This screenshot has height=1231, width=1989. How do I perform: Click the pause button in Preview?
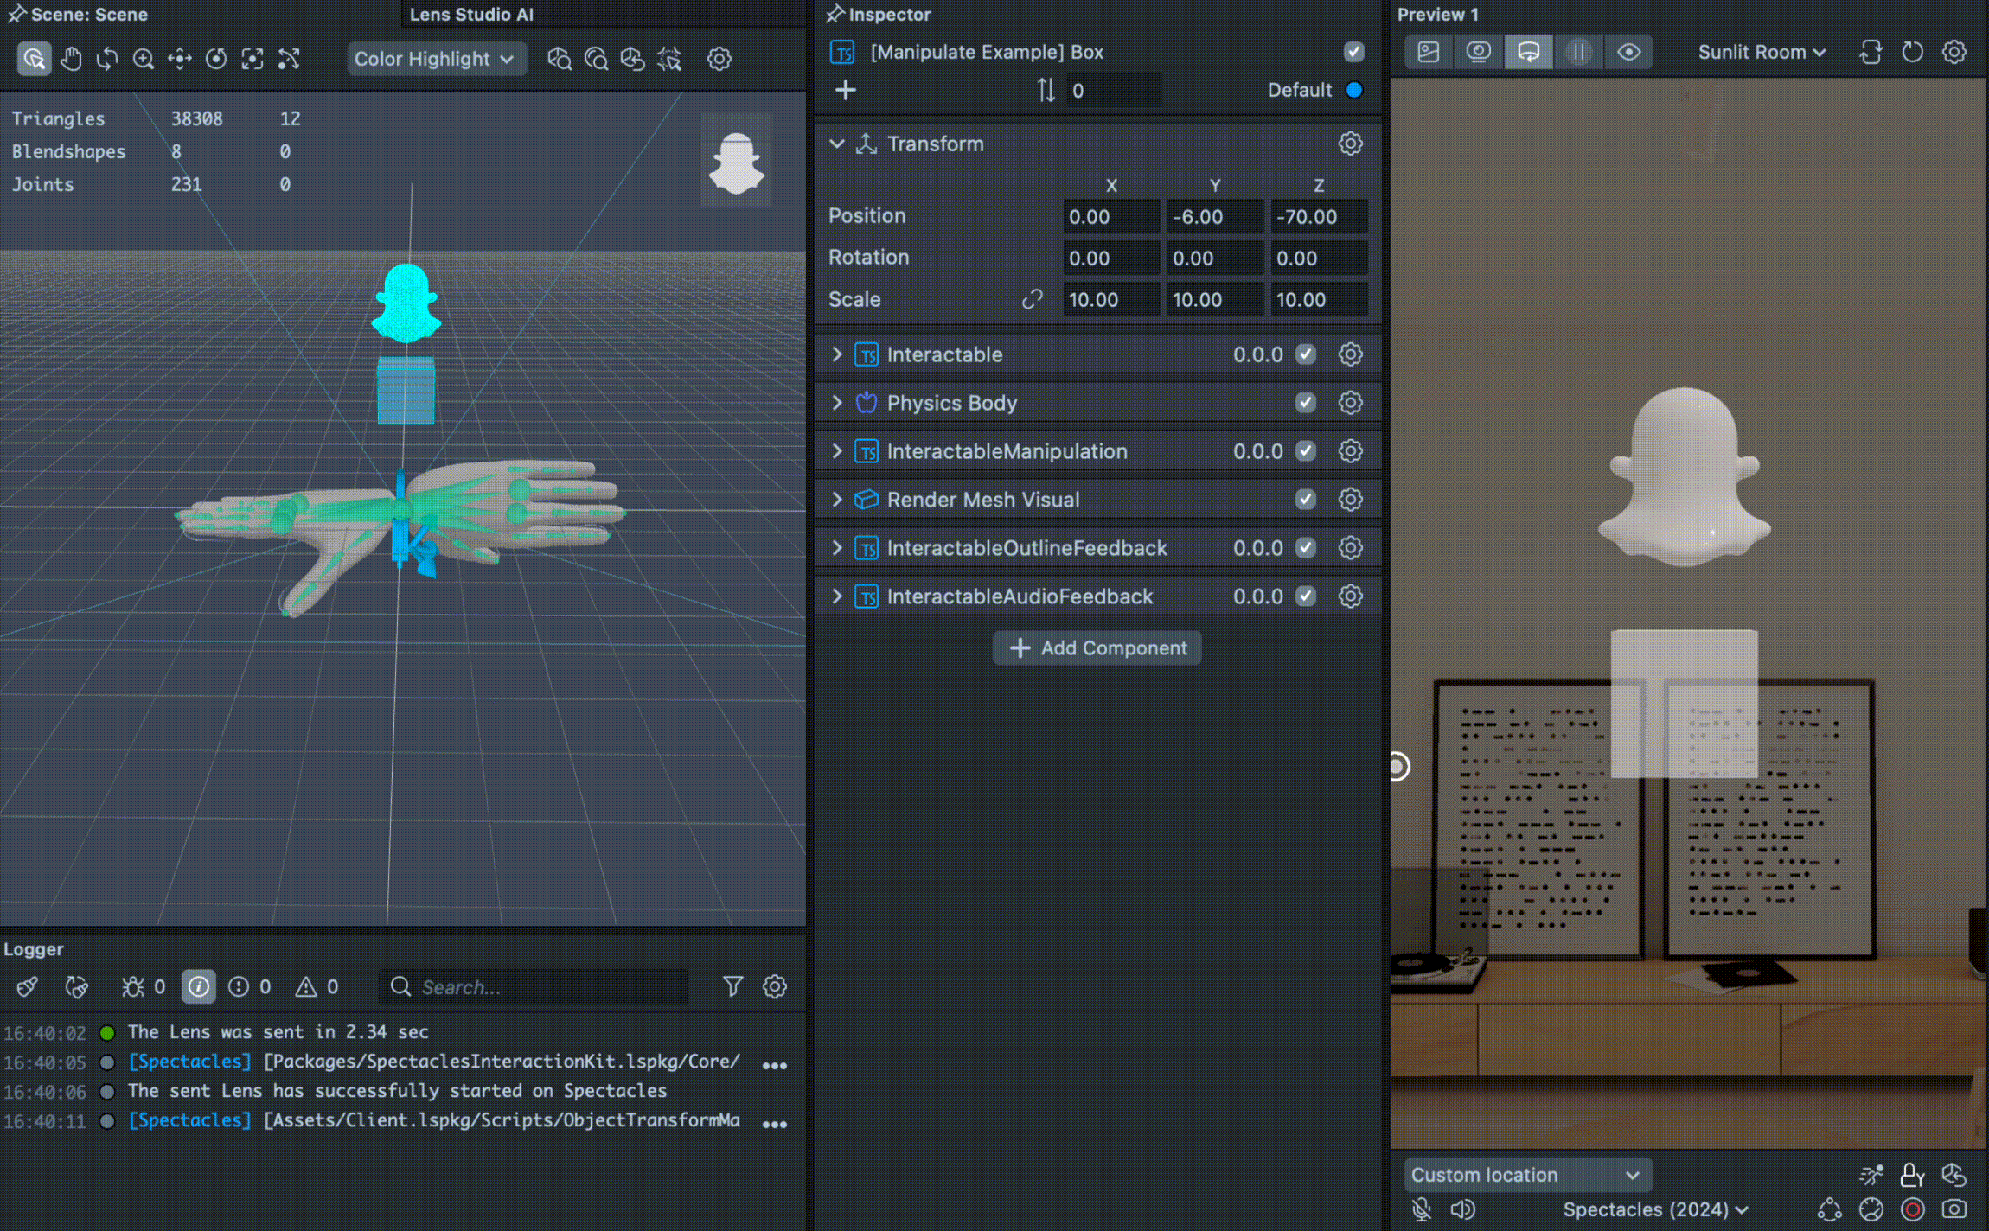tap(1578, 52)
